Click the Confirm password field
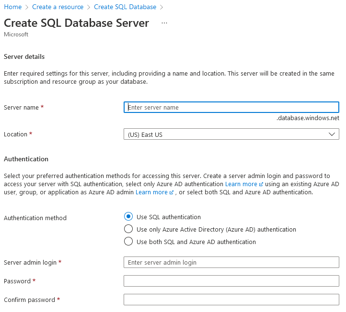The width and height of the screenshot is (346, 312). coord(231,300)
